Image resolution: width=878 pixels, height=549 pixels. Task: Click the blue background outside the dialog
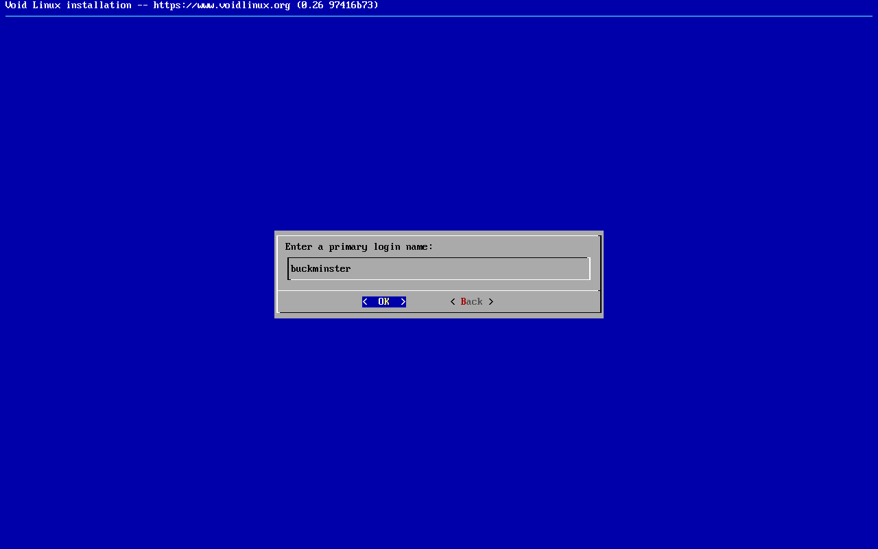coord(137,412)
